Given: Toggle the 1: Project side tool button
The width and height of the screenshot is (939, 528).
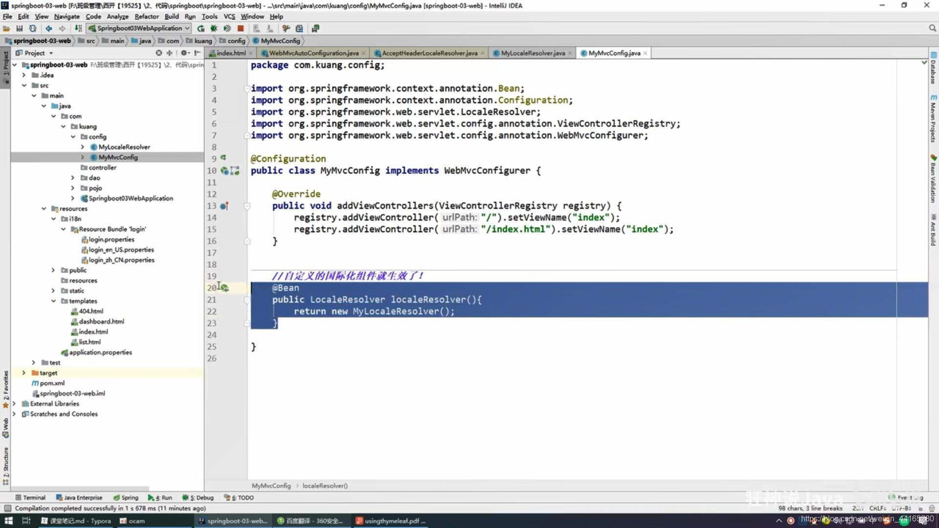Looking at the screenshot, I should (5, 67).
